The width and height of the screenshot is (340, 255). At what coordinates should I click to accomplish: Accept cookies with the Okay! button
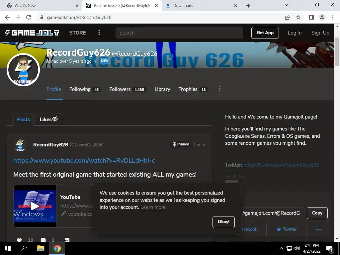coord(223,222)
